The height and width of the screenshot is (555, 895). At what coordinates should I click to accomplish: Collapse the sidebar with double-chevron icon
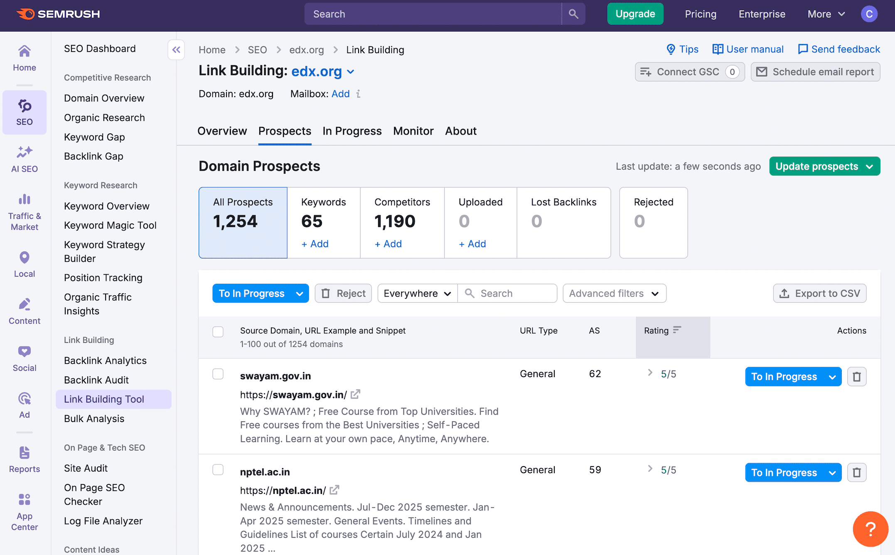coord(176,50)
